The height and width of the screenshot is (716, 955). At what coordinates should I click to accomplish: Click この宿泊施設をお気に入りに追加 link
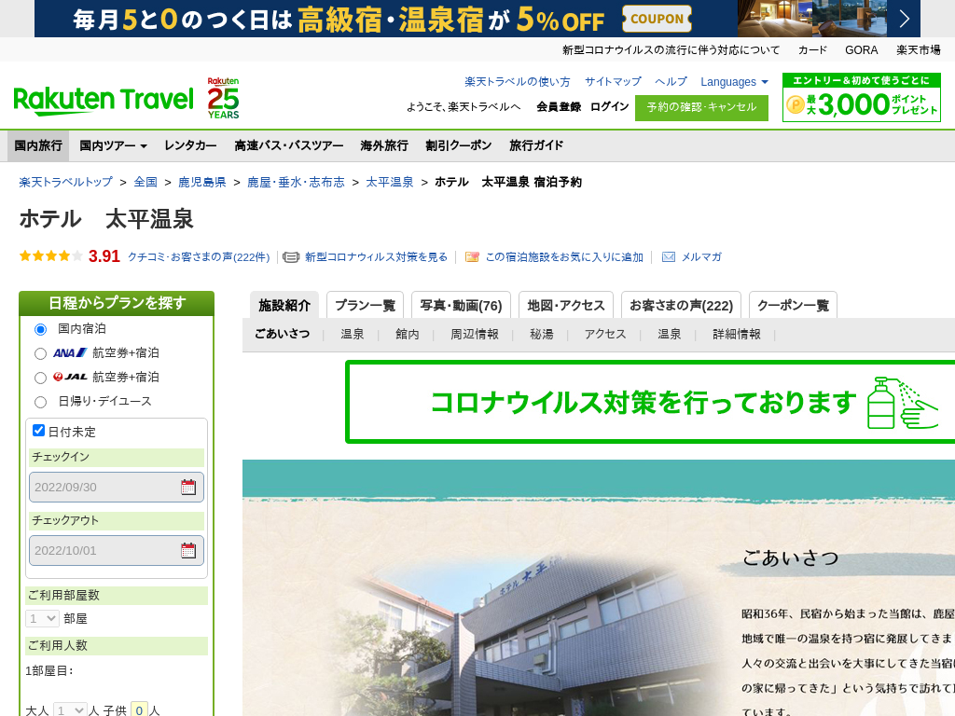[564, 257]
